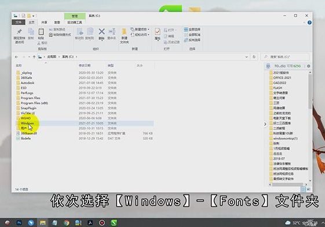Click the New folder icon
This screenshot has width=325, height=227.
click(125, 32)
